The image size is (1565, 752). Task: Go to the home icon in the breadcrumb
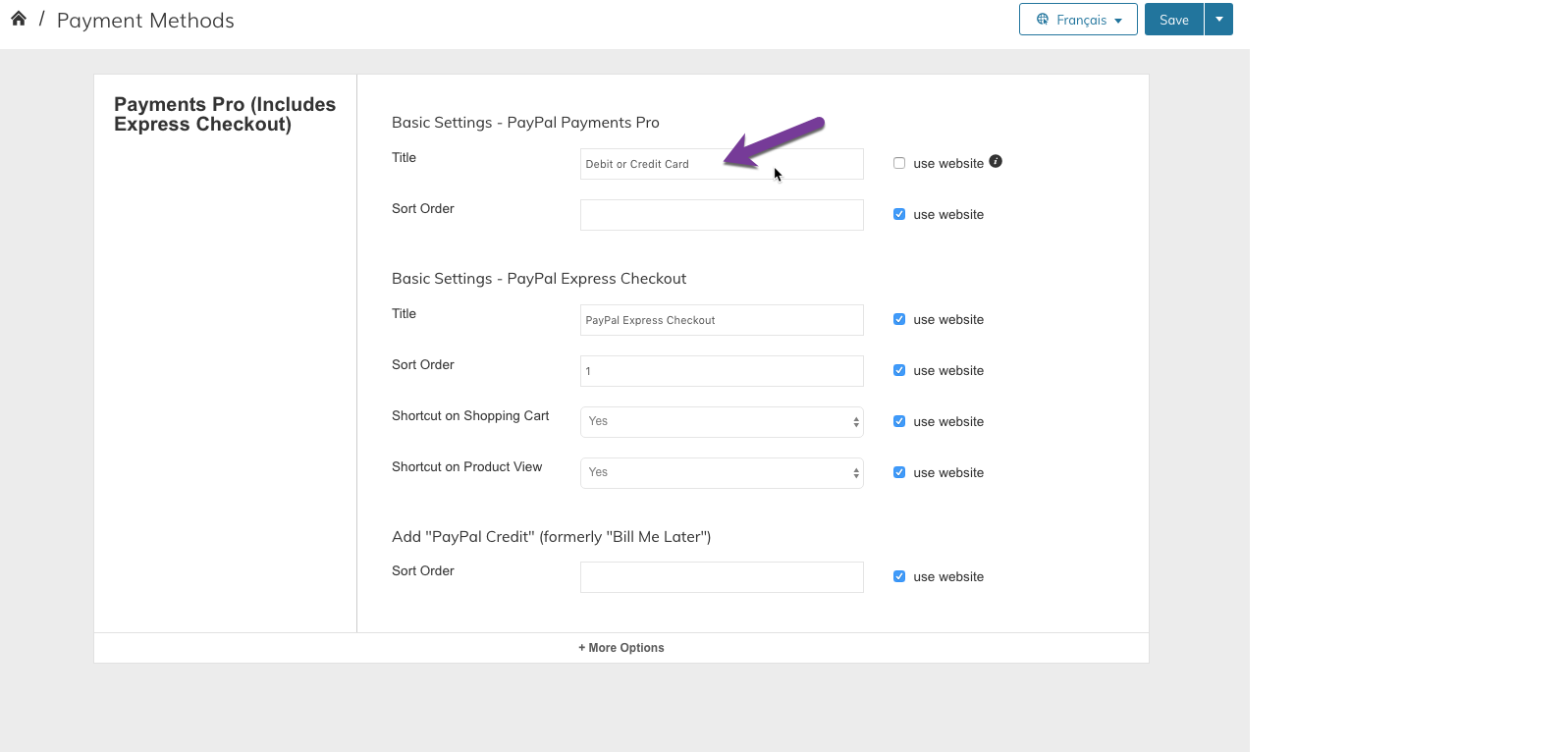pyautogui.click(x=19, y=19)
